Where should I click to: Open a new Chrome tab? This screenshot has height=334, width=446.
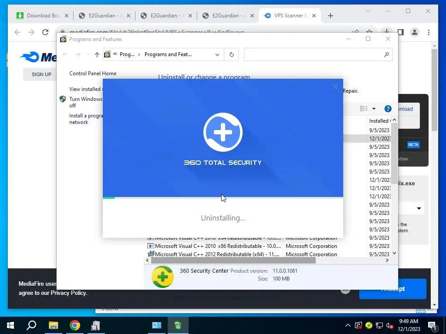(330, 16)
